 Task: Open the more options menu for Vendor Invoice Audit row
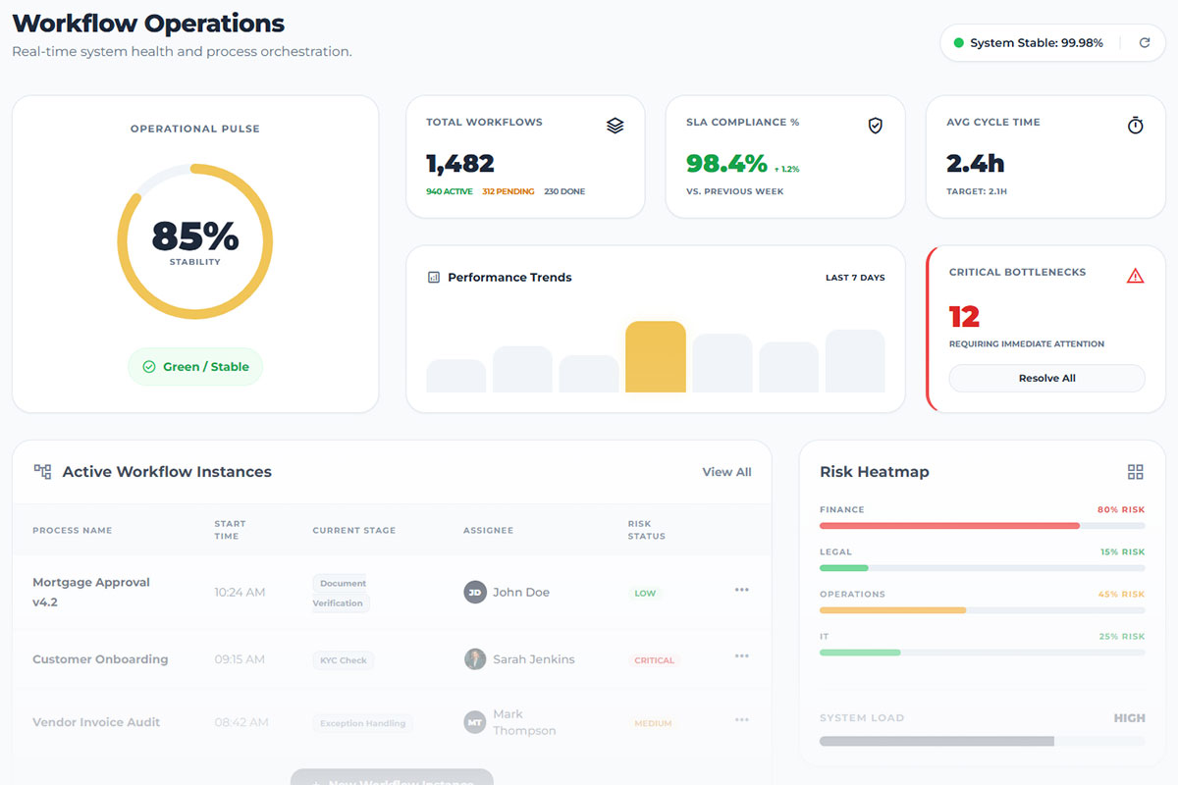(x=742, y=720)
